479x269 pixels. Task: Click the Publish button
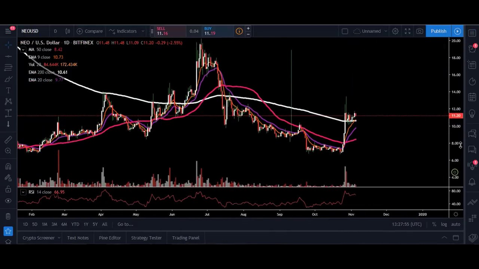439,31
